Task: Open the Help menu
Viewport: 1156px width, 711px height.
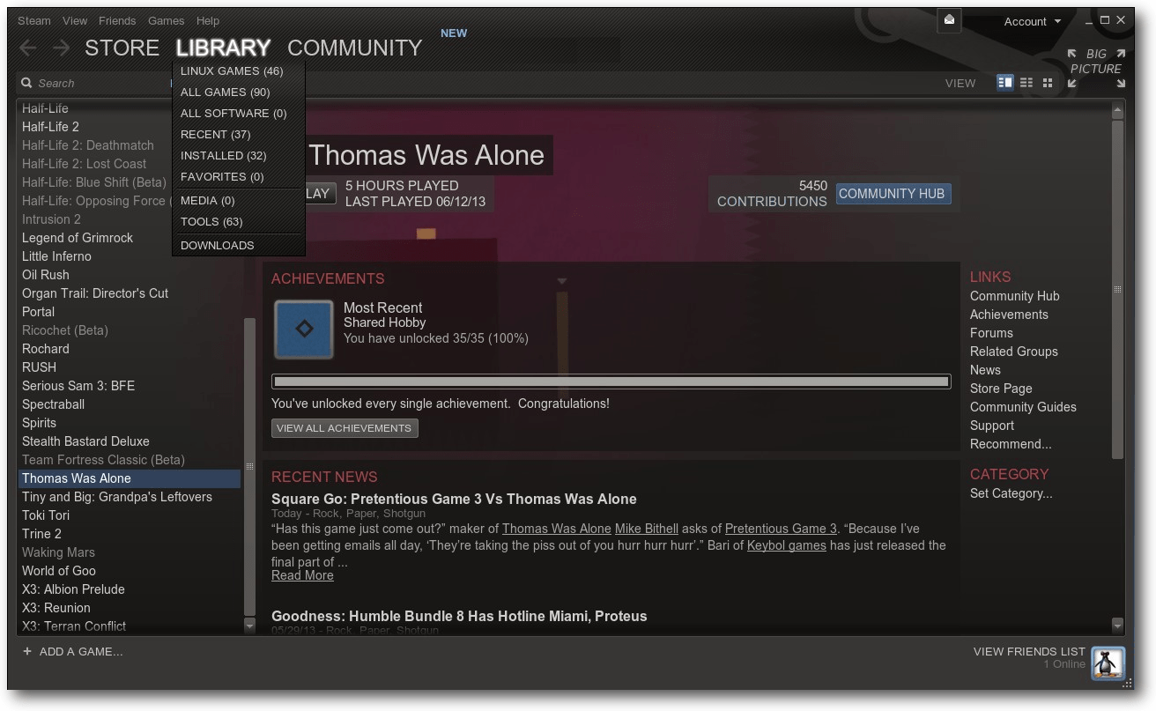Action: [208, 20]
